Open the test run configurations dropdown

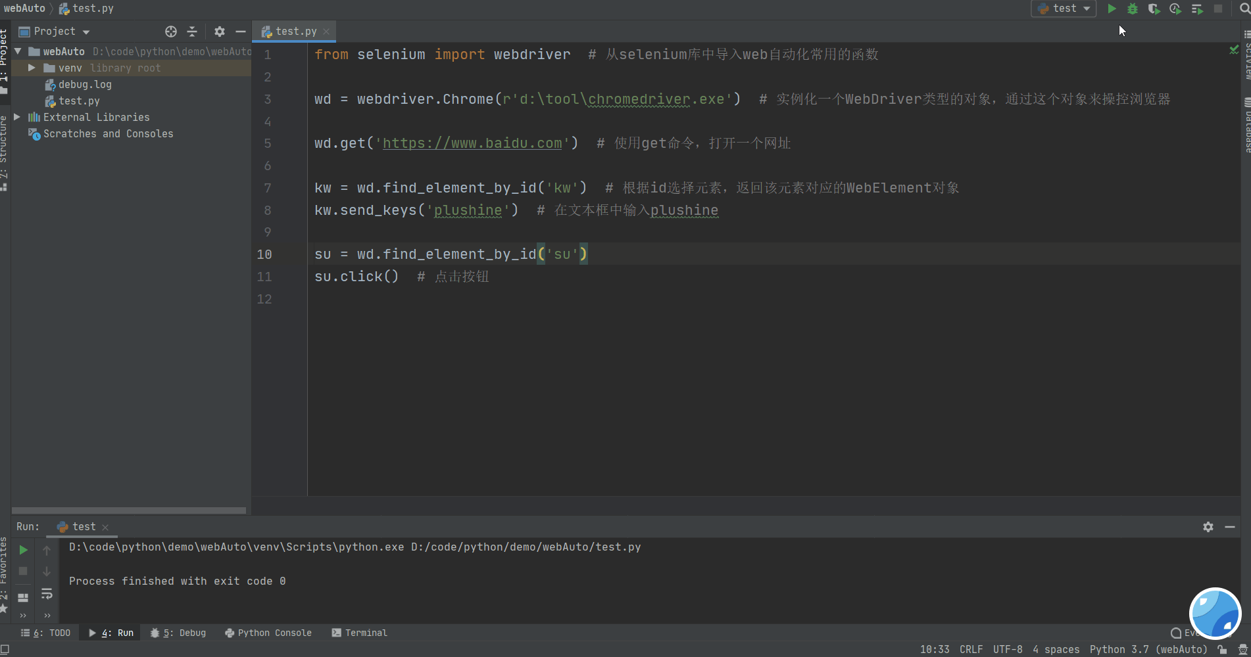pyautogui.click(x=1064, y=9)
